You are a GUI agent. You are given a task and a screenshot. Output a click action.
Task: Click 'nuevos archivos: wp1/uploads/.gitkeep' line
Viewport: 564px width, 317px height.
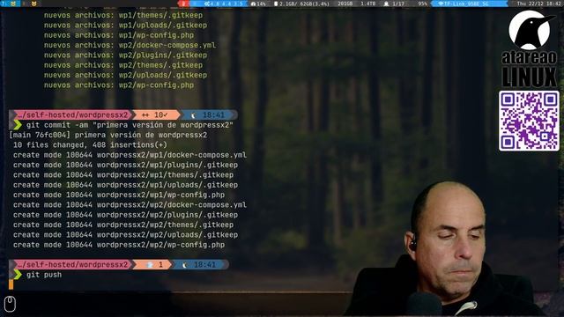click(x=125, y=26)
